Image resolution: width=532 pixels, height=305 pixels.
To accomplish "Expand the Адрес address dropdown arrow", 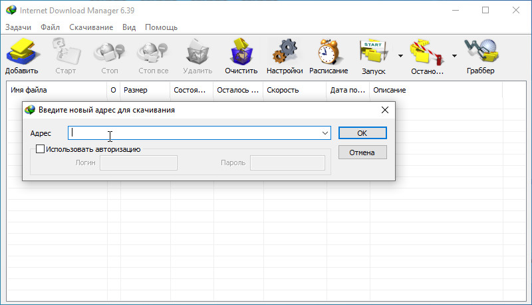I will [325, 133].
